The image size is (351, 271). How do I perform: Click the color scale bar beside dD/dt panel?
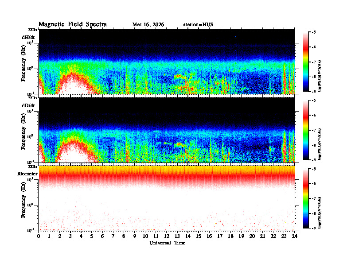tap(306, 130)
